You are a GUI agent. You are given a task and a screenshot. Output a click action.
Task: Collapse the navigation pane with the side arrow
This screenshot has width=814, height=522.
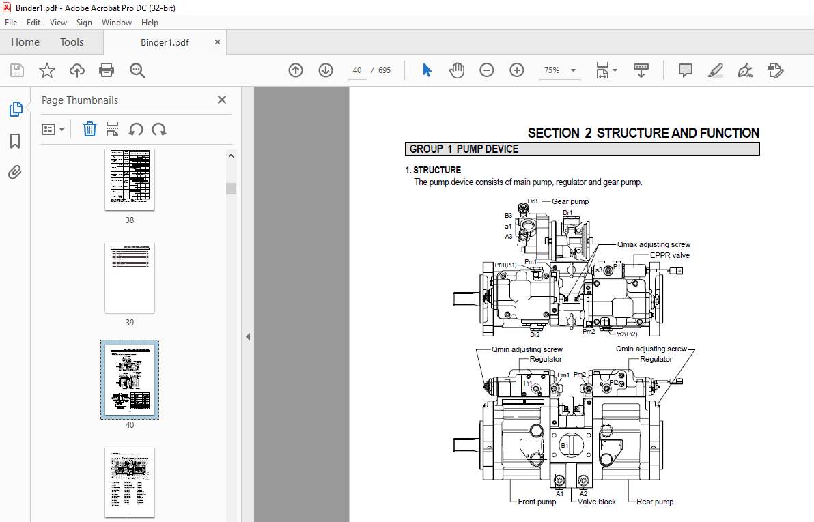(x=248, y=337)
